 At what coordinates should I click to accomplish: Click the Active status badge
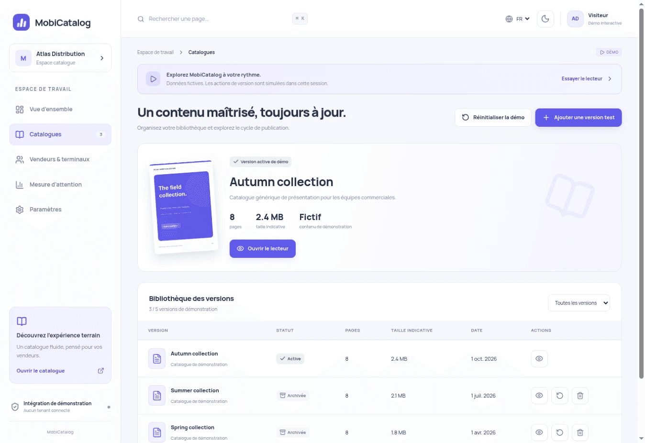[290, 359]
